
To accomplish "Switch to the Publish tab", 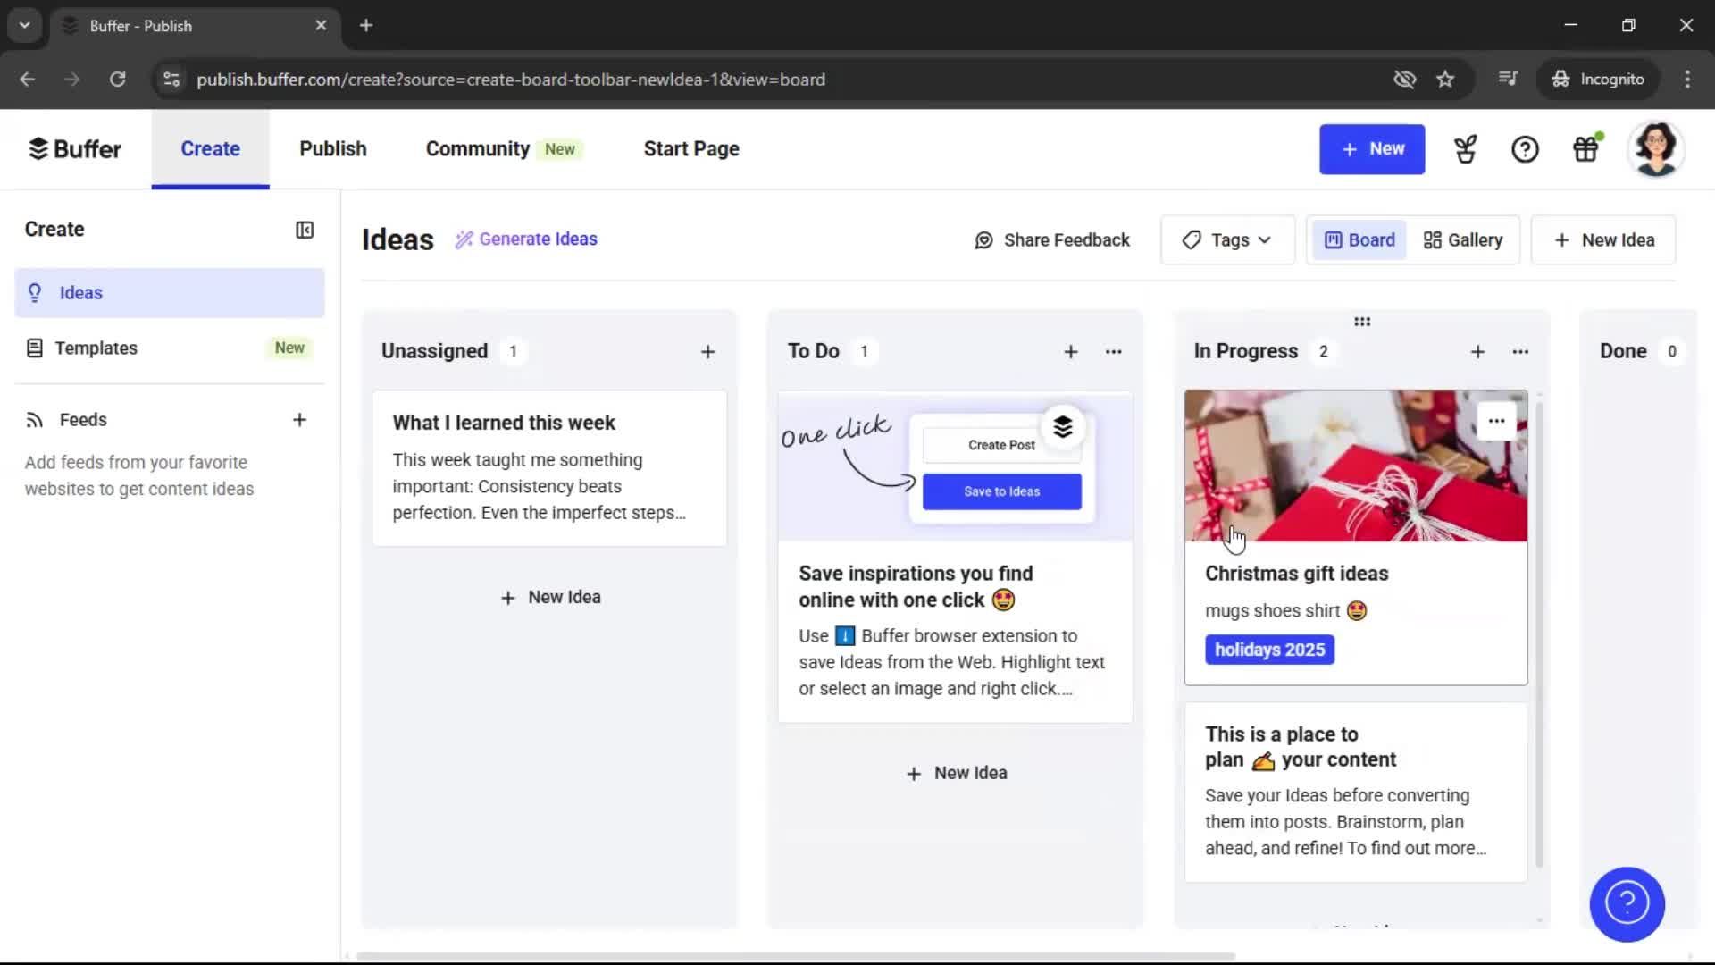I will 331,148.
